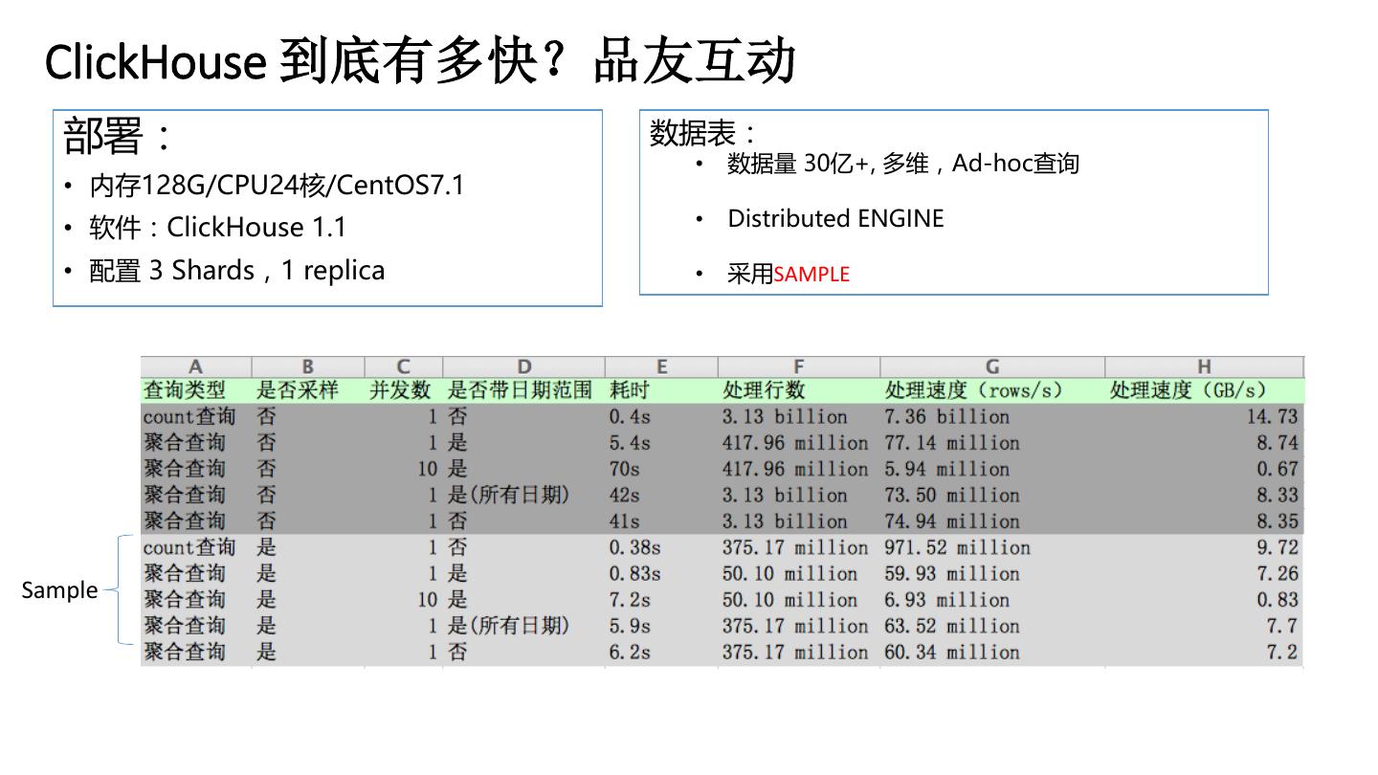Select column header letter F
1378x775 pixels.
pos(799,367)
